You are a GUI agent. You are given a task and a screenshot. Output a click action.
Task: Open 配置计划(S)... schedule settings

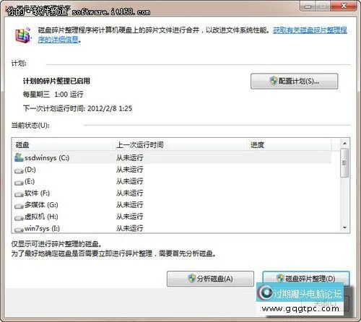click(x=294, y=82)
